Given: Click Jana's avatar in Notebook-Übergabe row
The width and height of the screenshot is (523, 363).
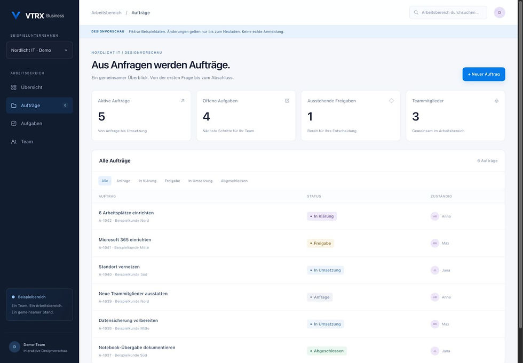Looking at the screenshot, I should pos(434,351).
